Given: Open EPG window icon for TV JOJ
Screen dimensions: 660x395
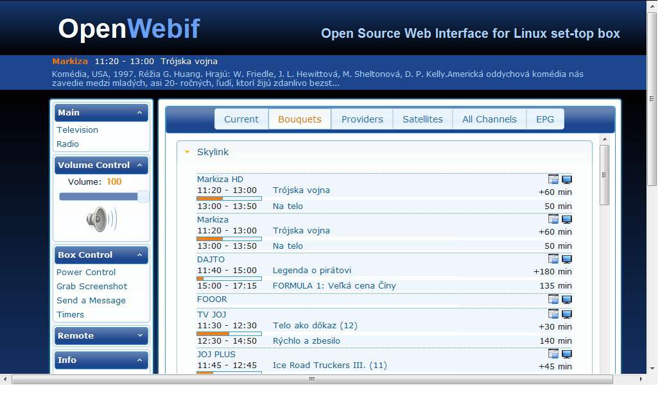Looking at the screenshot, I should [x=553, y=314].
